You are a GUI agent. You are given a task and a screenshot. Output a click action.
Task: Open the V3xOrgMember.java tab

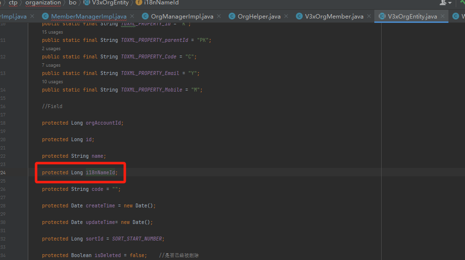point(334,16)
